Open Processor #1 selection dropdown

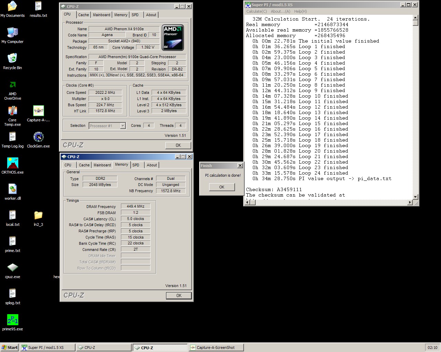click(123, 126)
